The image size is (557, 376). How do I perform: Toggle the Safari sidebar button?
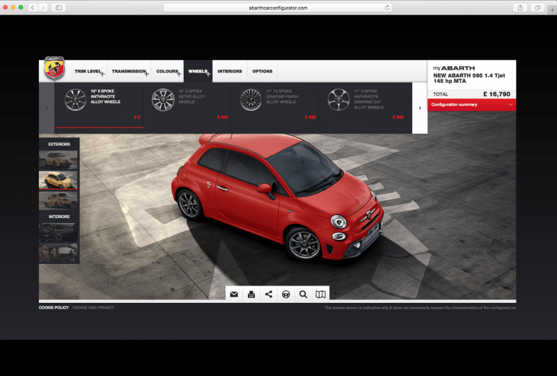(58, 8)
